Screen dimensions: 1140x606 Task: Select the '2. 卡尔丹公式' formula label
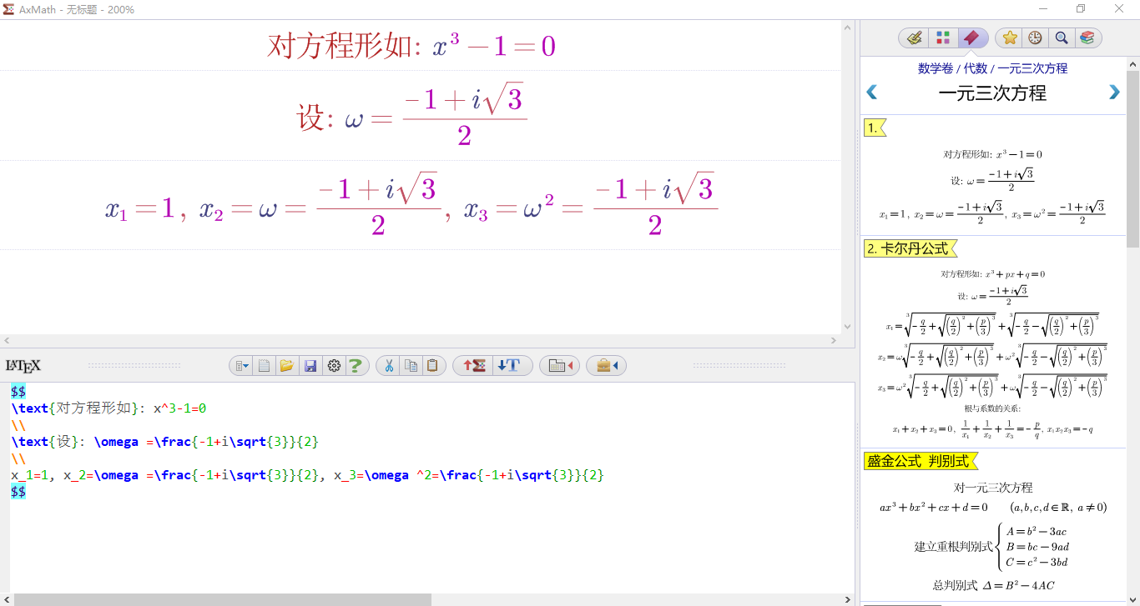tap(910, 248)
